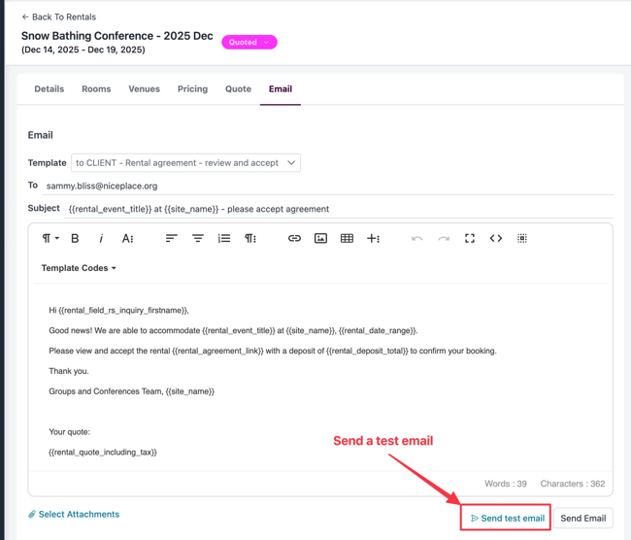Open the text align left options
The height and width of the screenshot is (540, 631).
[171, 238]
